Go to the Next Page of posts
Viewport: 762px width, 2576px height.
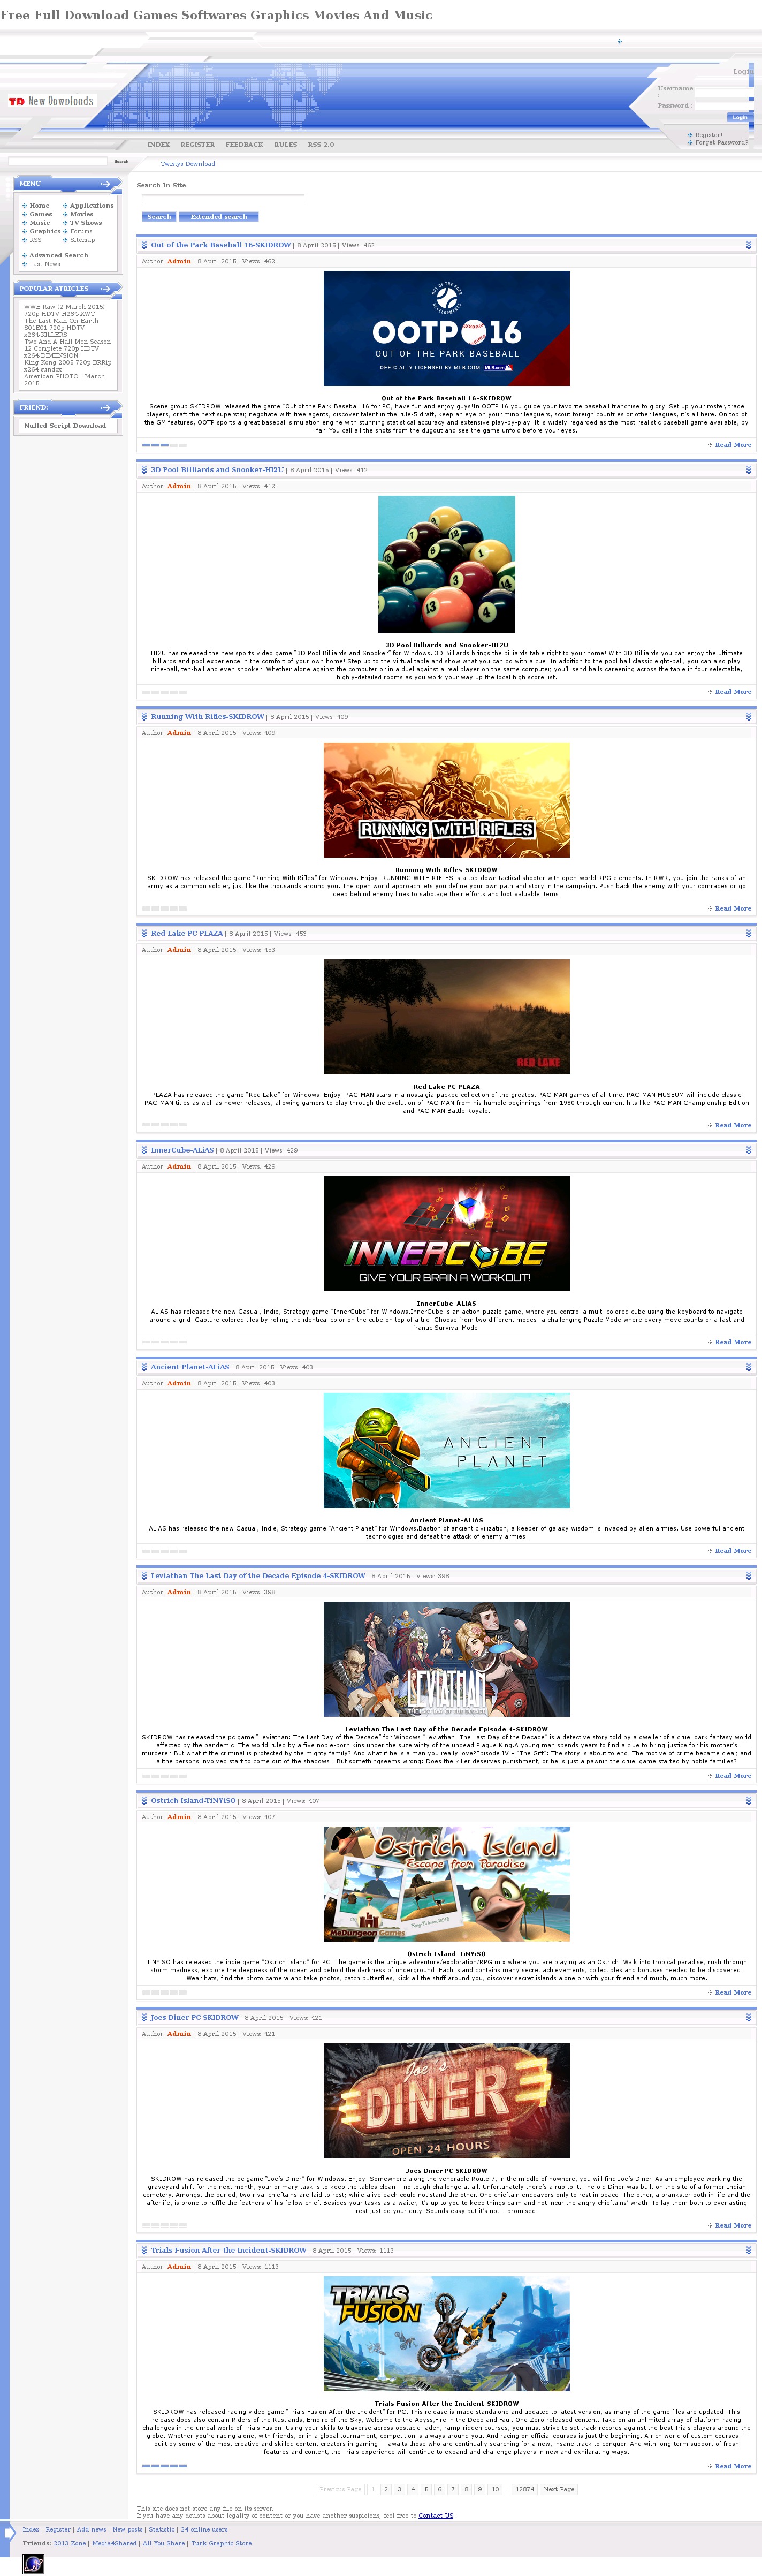tap(558, 2489)
